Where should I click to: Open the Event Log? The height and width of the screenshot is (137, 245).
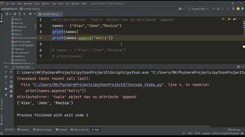click(234, 129)
